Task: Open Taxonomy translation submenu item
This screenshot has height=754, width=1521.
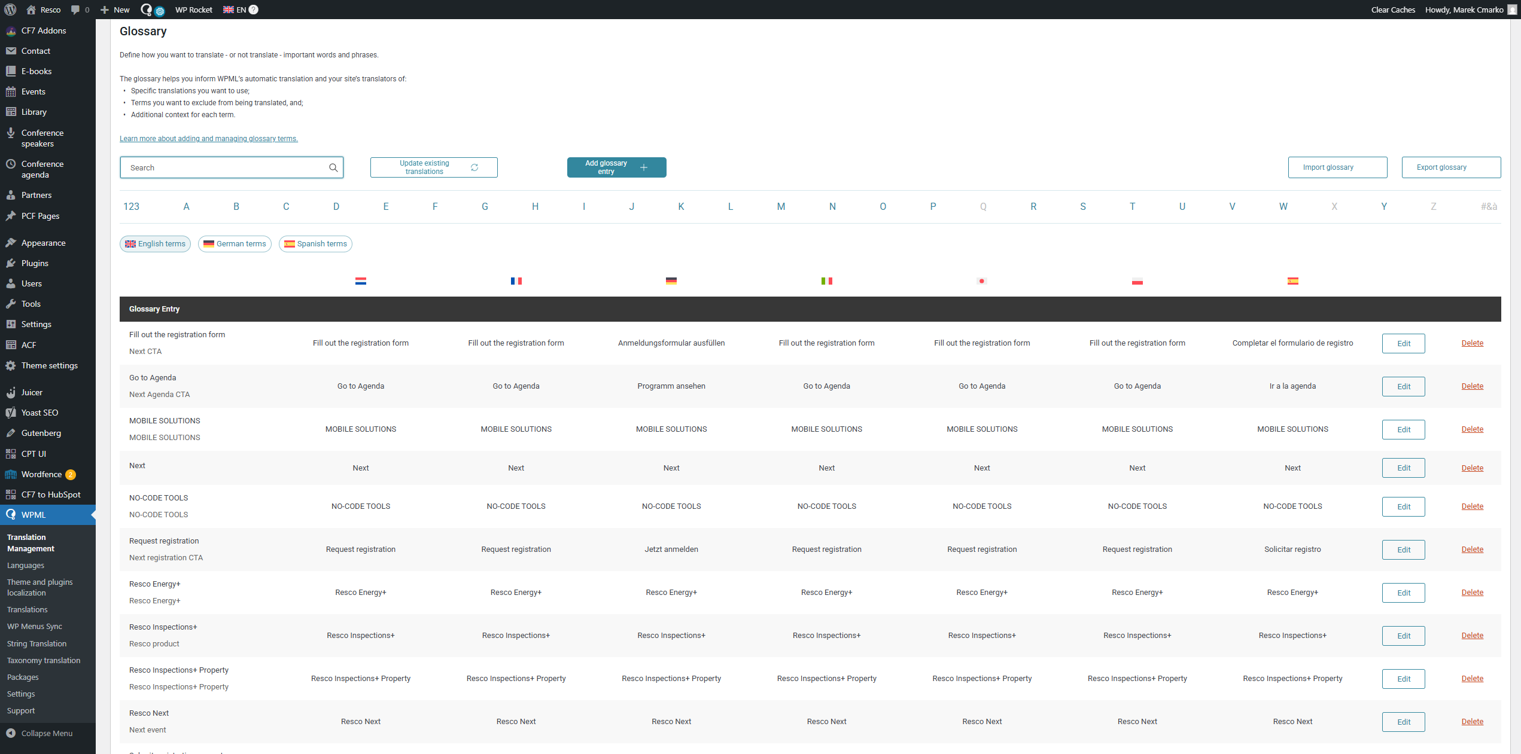Action: click(44, 660)
